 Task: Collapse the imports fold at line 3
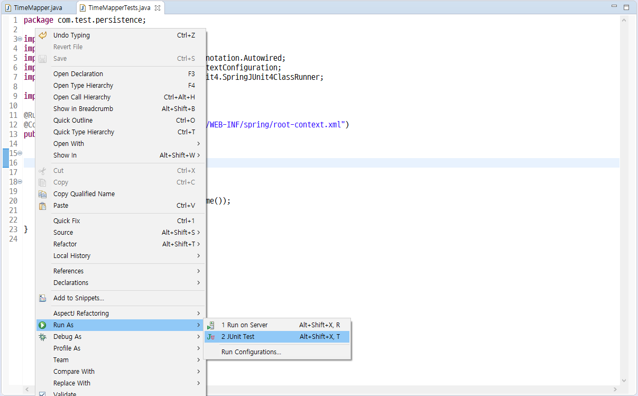pyautogui.click(x=20, y=39)
